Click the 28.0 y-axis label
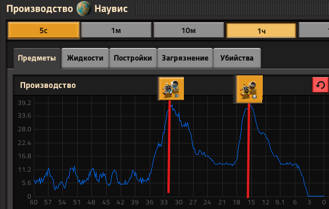The image size is (329, 209). point(25,129)
